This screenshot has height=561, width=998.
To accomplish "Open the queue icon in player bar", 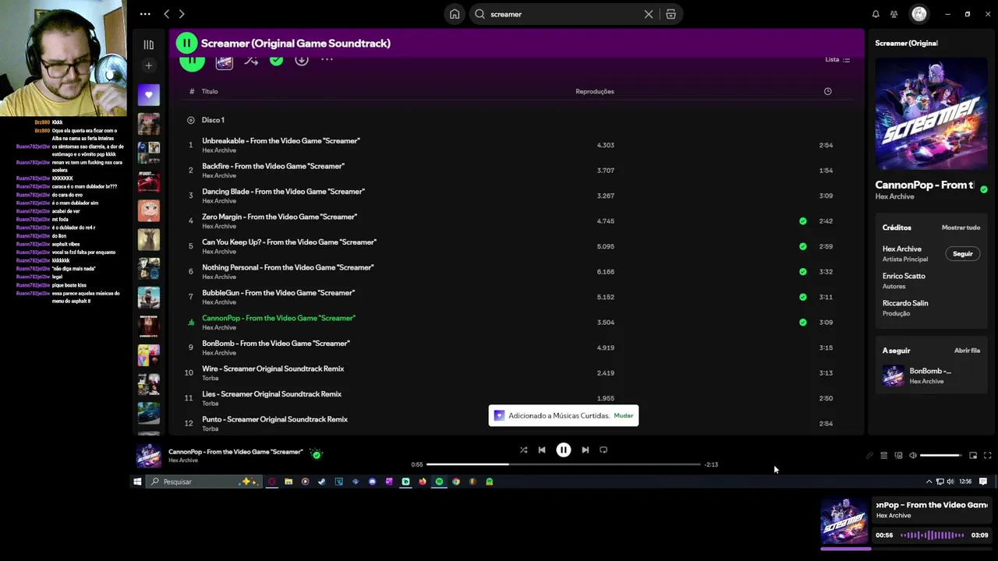I will 883,455.
